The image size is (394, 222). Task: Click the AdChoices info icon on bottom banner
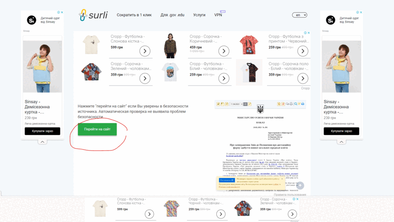click(x=294, y=199)
